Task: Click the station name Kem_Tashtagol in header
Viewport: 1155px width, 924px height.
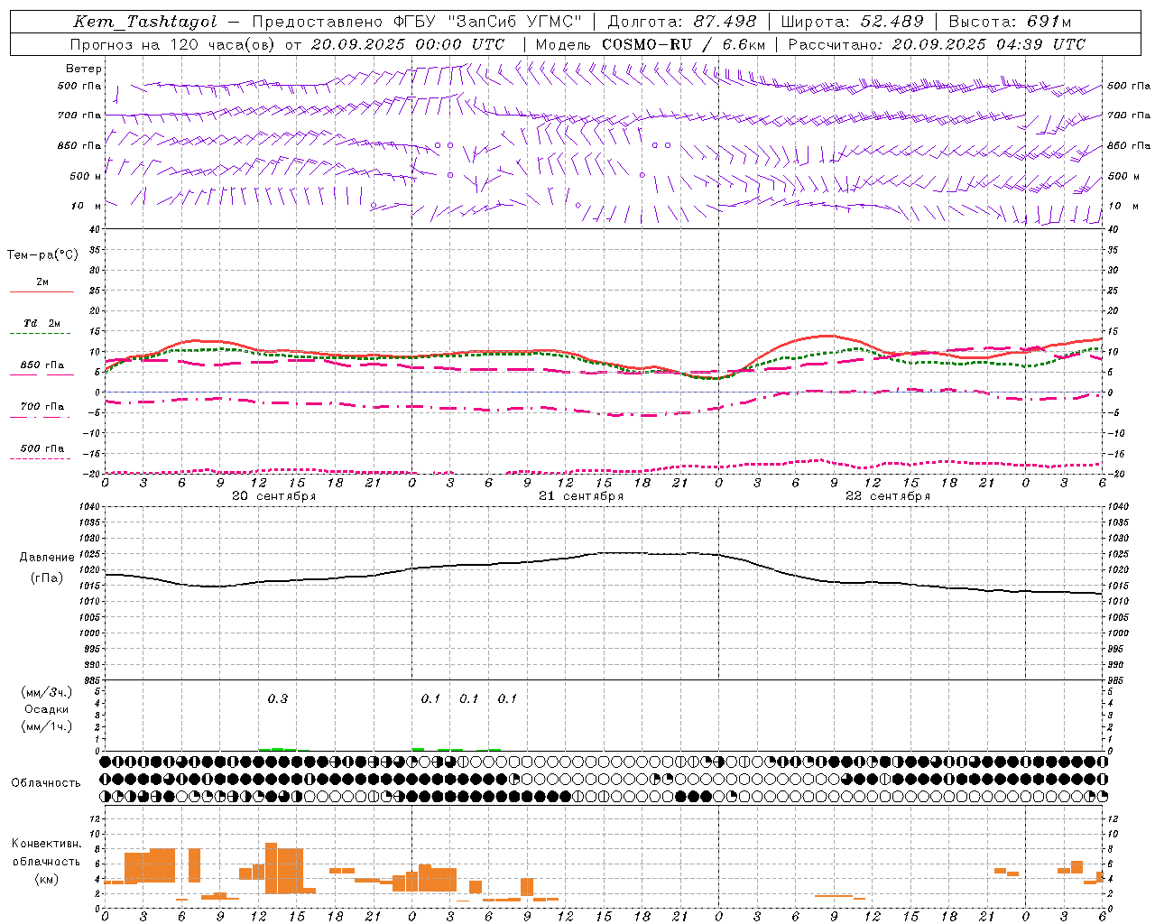Action: (145, 22)
